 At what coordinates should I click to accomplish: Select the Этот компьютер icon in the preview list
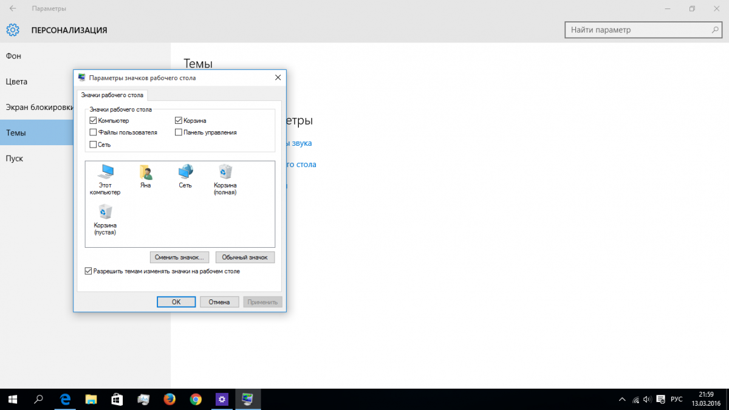[104, 179]
